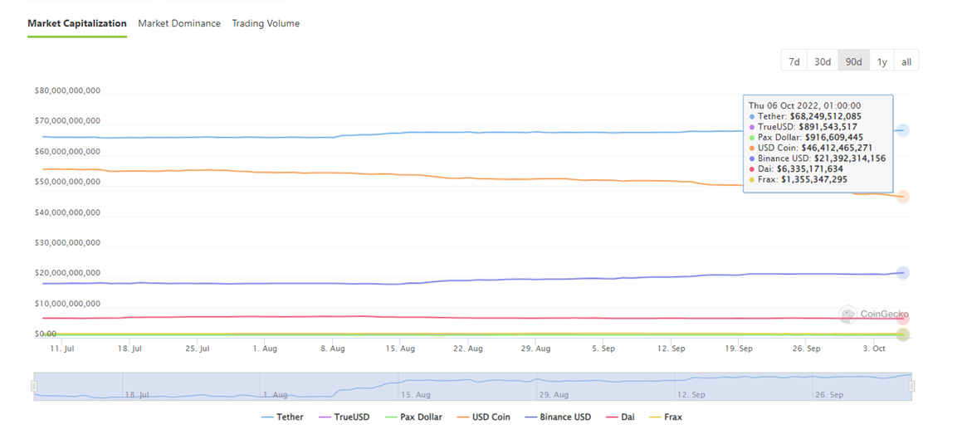Click 12. Sep label in navigator
This screenshot has width=962, height=429.
(691, 395)
